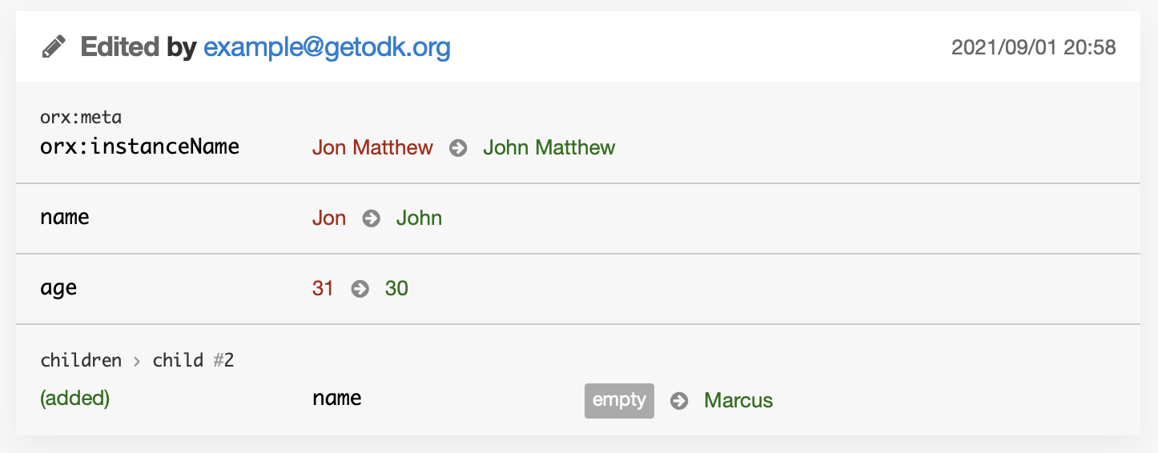Click the arrow icon between Jon and John

pos(372,218)
